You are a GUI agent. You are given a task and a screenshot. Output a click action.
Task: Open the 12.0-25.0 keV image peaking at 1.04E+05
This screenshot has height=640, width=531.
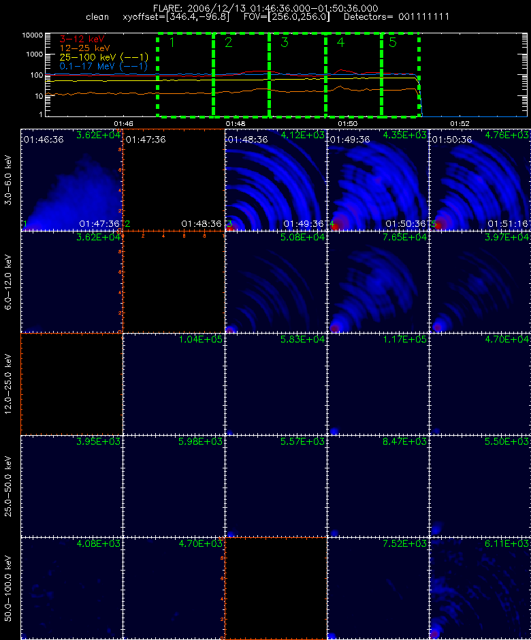coord(174,384)
